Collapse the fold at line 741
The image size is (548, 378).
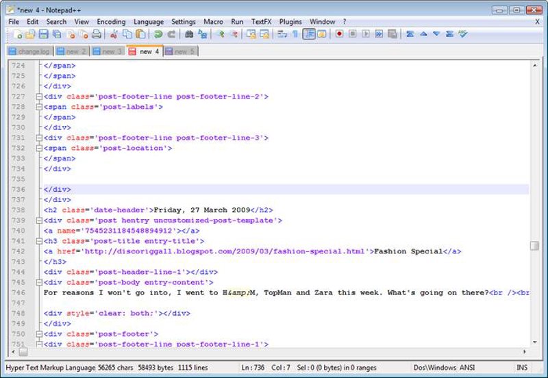tap(39, 241)
